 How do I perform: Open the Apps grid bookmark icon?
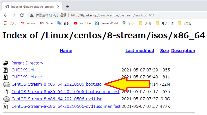pyautogui.click(x=6, y=23)
